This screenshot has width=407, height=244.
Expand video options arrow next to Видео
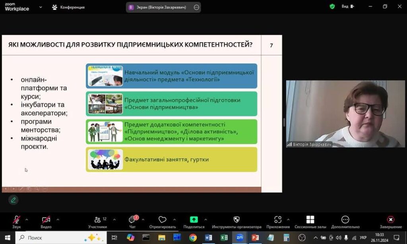58,219
